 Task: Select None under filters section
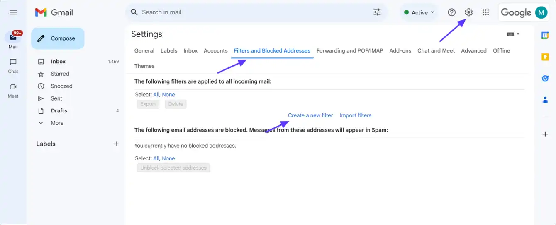[x=168, y=95]
